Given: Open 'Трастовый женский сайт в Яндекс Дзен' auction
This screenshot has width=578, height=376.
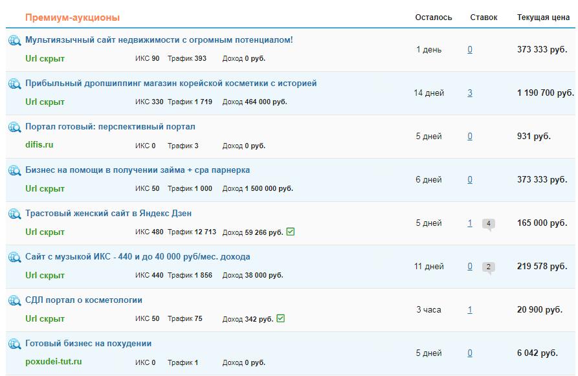Looking at the screenshot, I should (x=108, y=213).
